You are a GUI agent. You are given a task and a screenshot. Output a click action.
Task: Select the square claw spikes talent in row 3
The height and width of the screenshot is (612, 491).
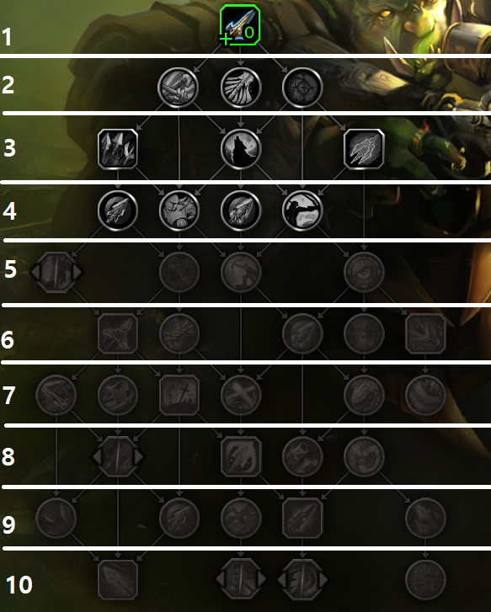118,149
